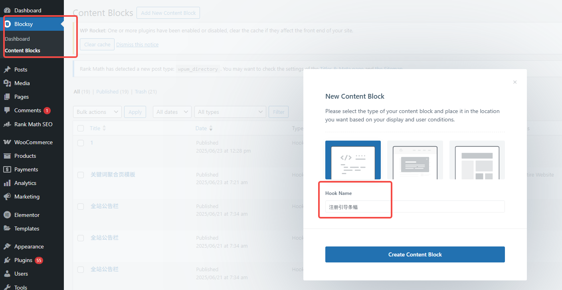Choose the popup block type thumbnail
The image size is (562, 290).
coord(415,160)
